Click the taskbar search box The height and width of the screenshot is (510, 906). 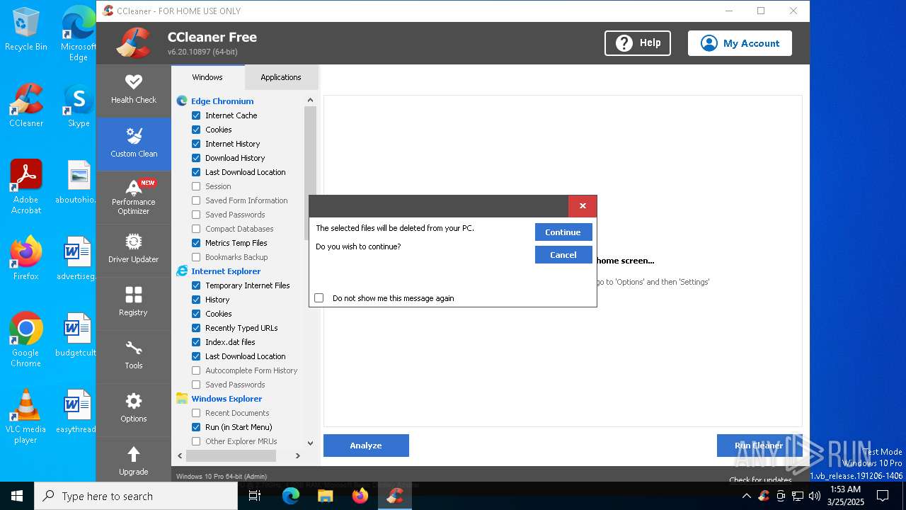point(136,496)
